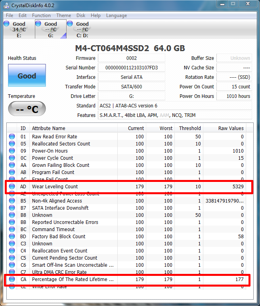
Task: Click status orb for Reallocation Event Count
Action: point(12,251)
